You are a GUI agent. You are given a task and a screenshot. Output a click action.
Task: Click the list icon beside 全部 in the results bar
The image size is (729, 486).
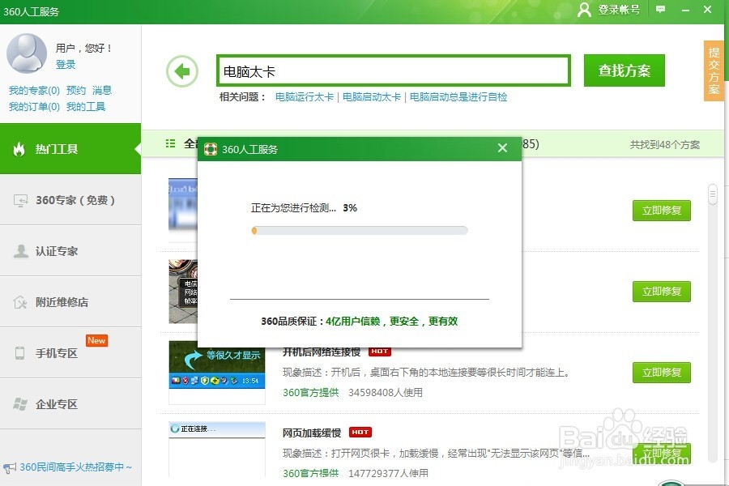[x=171, y=143]
